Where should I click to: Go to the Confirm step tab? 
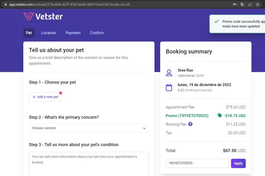pyautogui.click(x=97, y=33)
